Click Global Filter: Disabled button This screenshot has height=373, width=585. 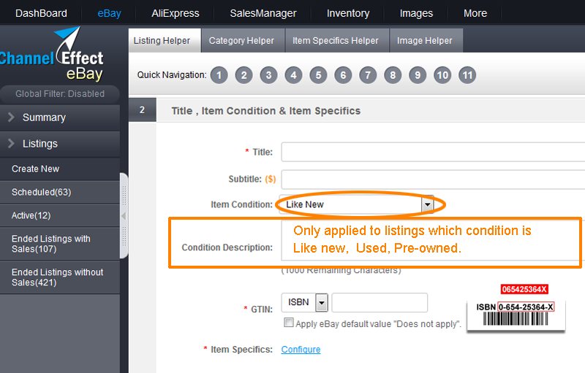tap(60, 94)
